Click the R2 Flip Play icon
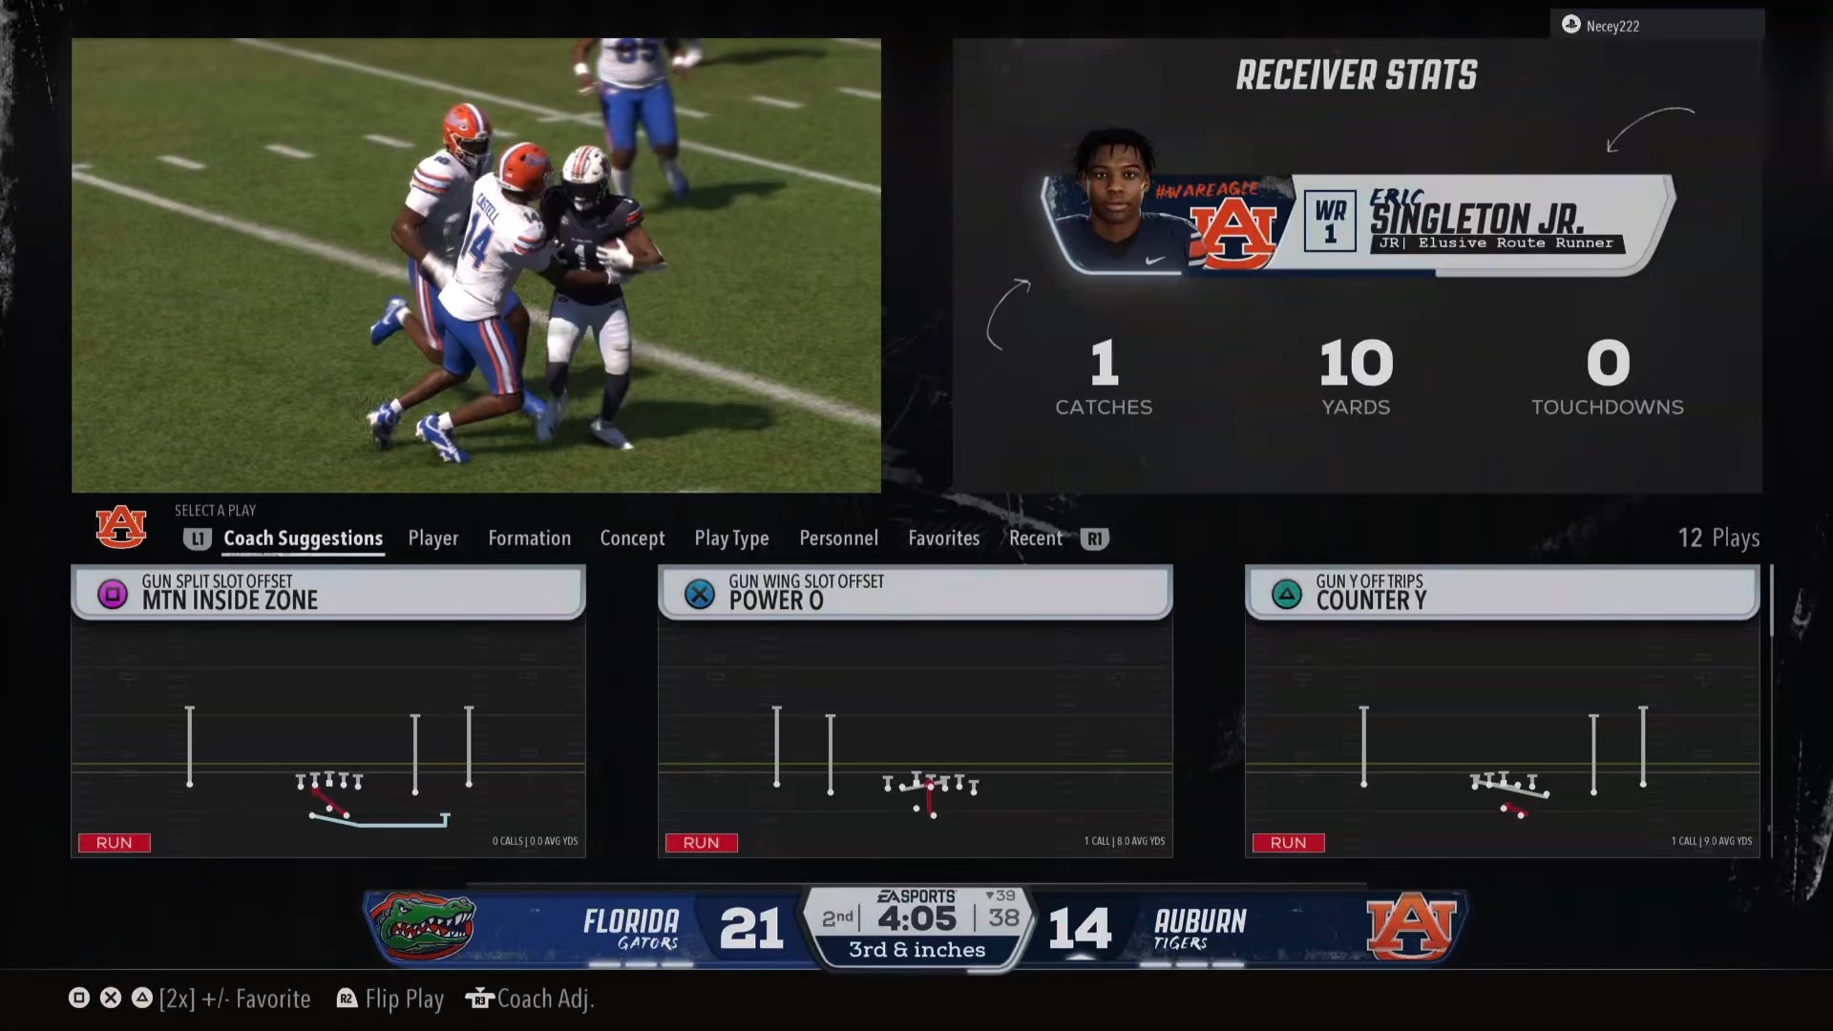 347,999
